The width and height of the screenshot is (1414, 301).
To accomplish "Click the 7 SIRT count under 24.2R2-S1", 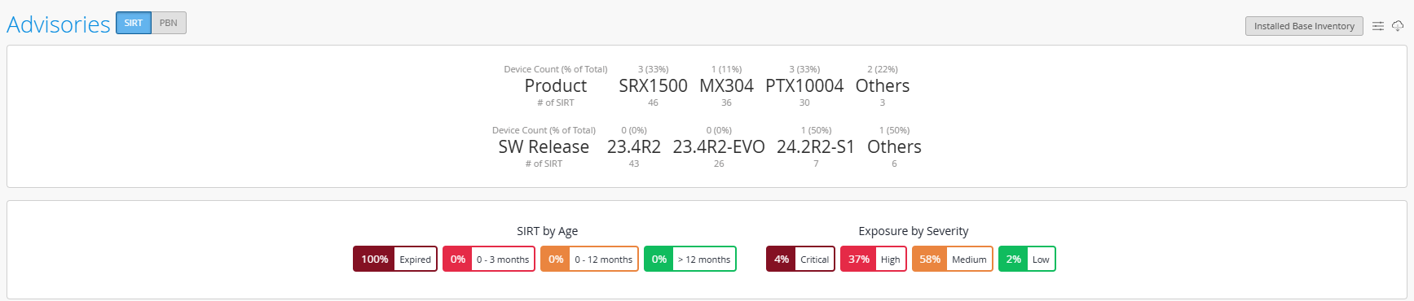I will coord(816,164).
